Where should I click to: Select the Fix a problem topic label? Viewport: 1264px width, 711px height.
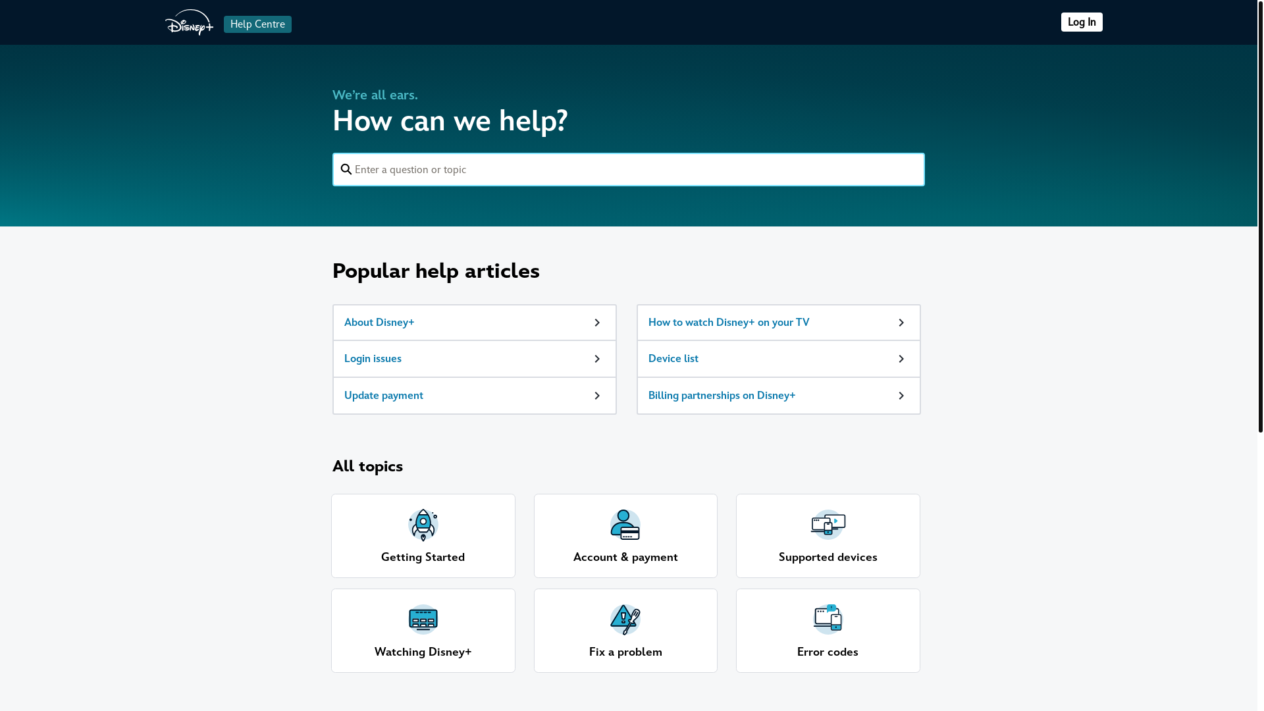[x=625, y=652]
